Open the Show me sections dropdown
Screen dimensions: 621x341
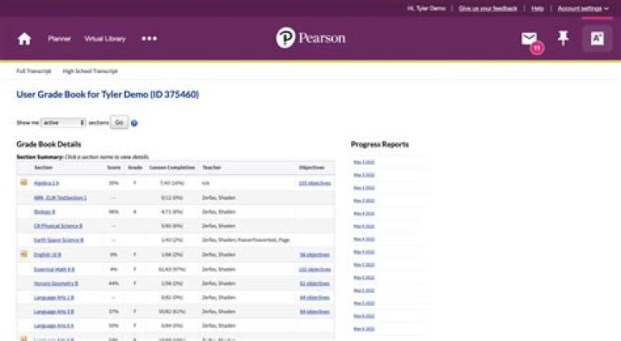[63, 122]
